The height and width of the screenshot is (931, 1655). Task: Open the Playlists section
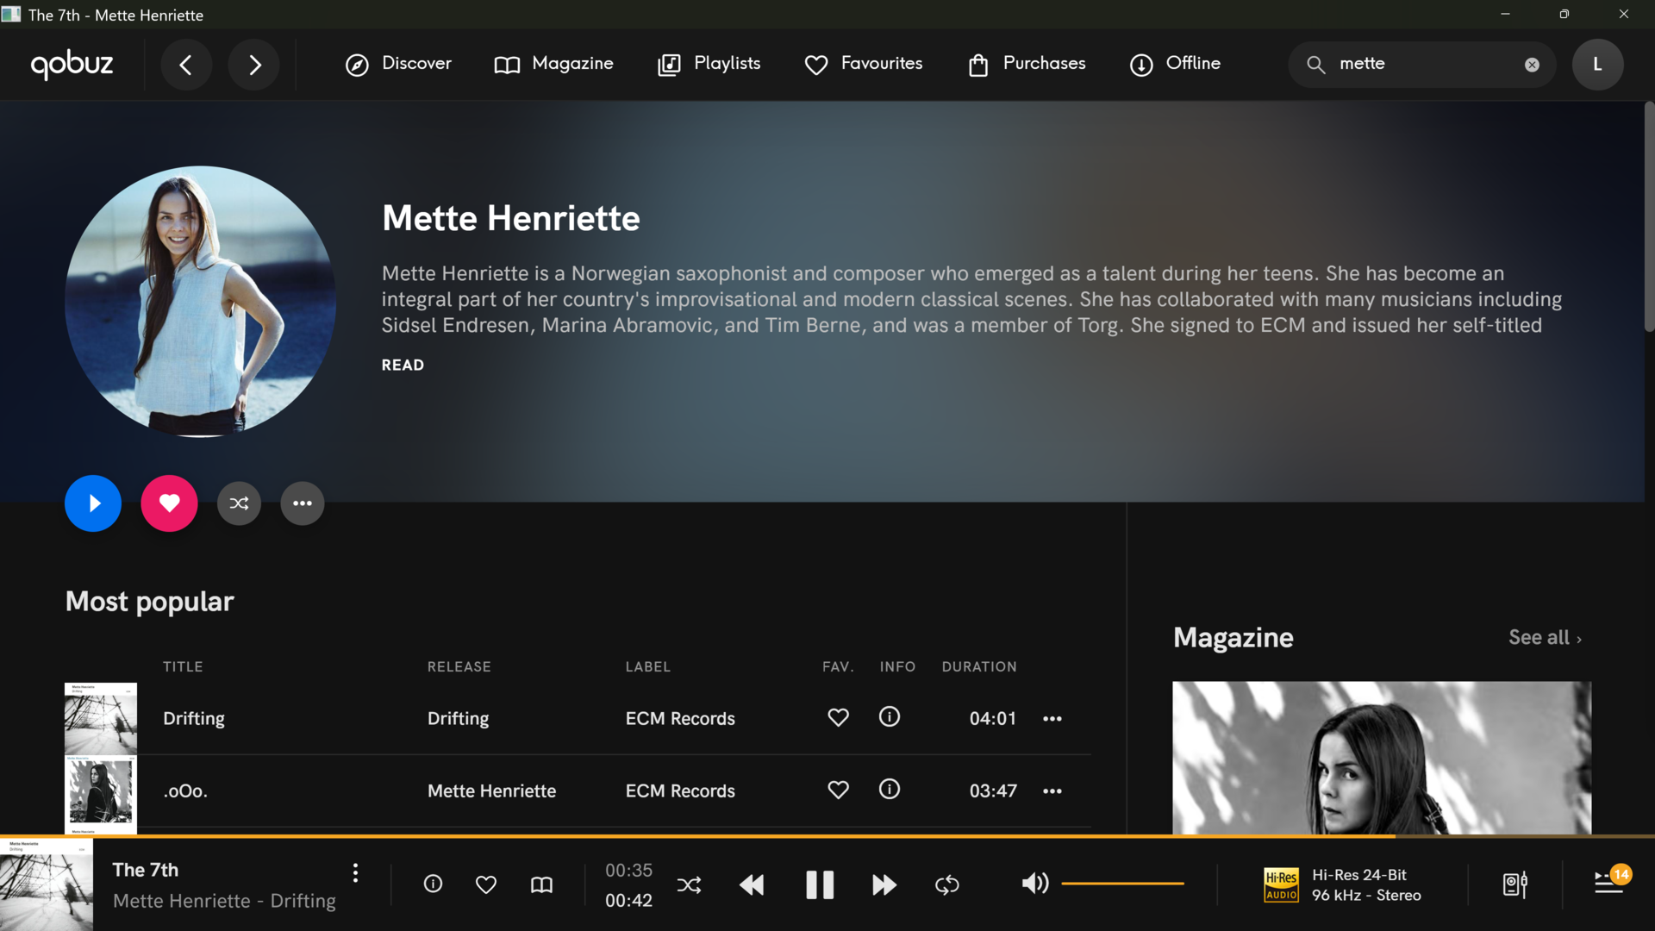point(709,64)
